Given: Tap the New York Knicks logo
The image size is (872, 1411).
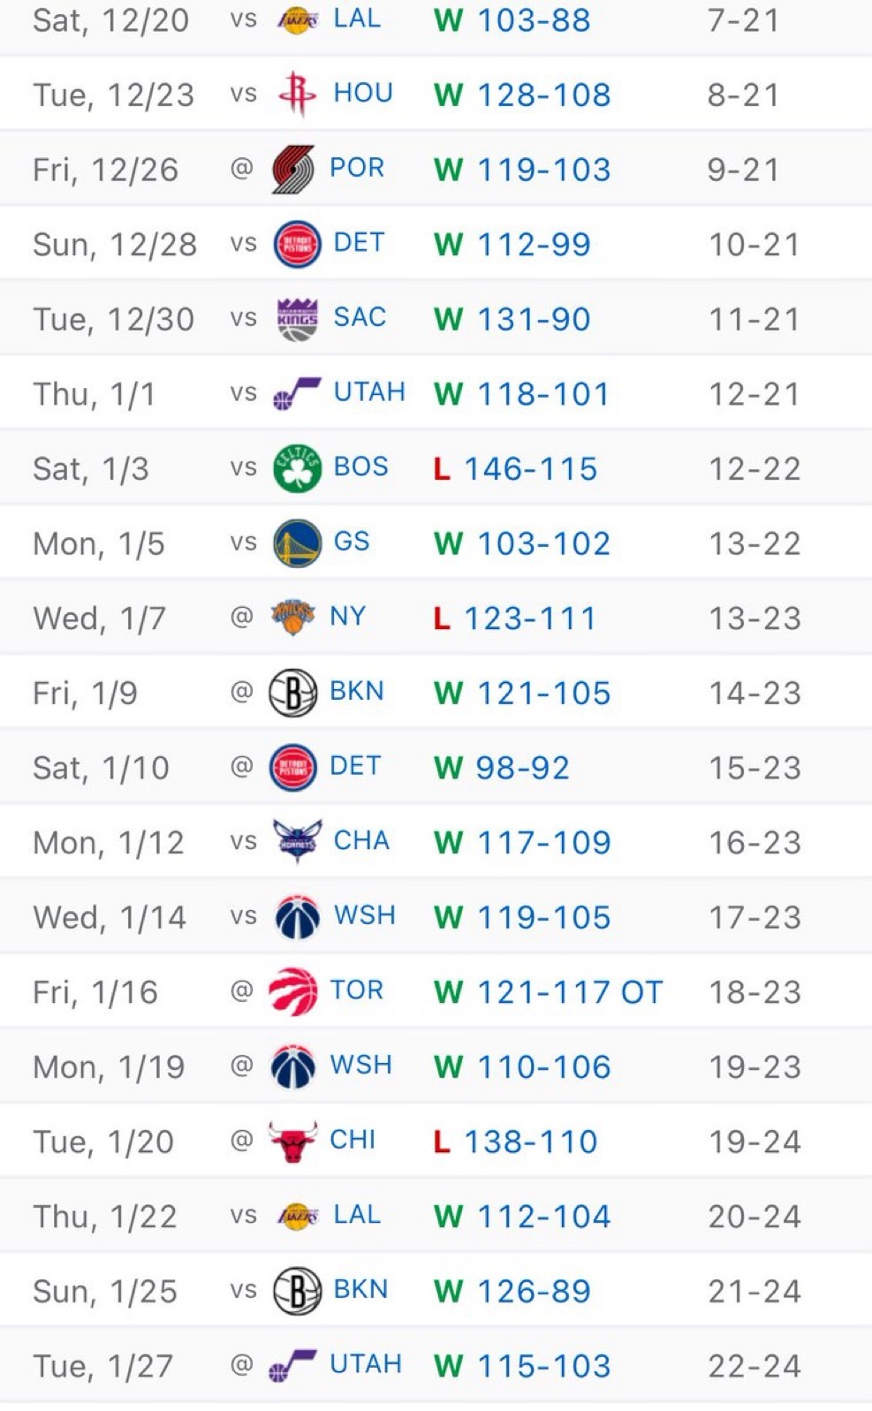Looking at the screenshot, I should click(293, 617).
